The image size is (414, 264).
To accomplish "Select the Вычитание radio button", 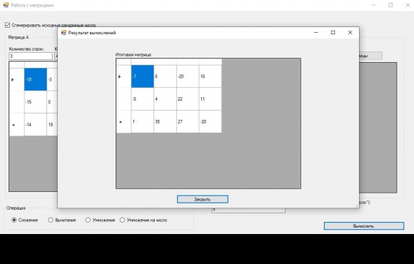I will click(51, 220).
